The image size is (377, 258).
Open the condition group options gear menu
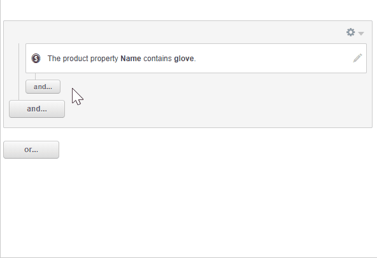pos(350,32)
